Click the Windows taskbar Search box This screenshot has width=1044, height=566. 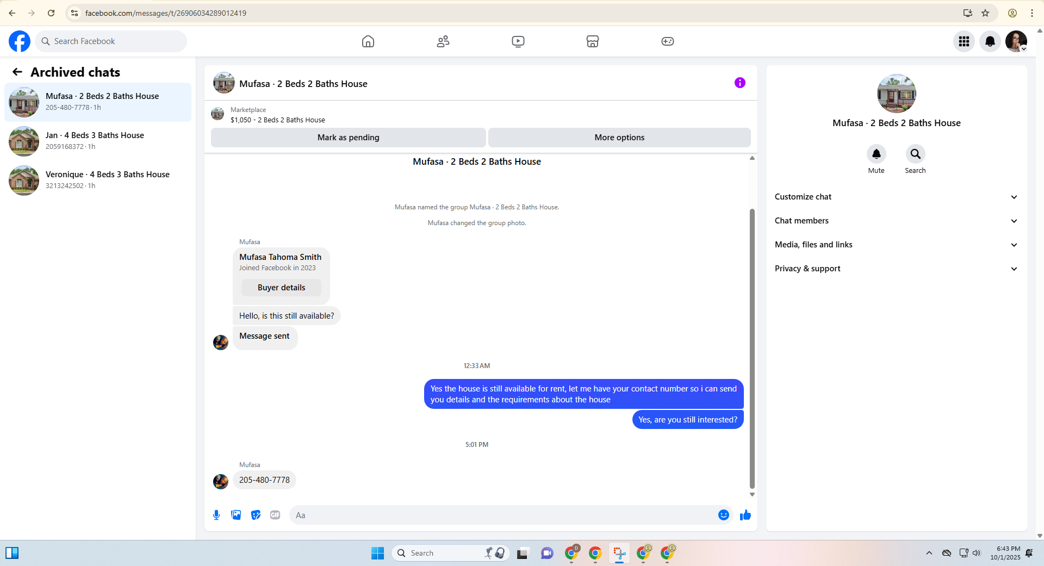[x=450, y=553]
